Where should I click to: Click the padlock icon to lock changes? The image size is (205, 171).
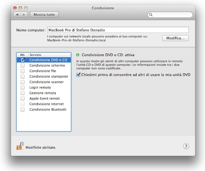point(20,146)
